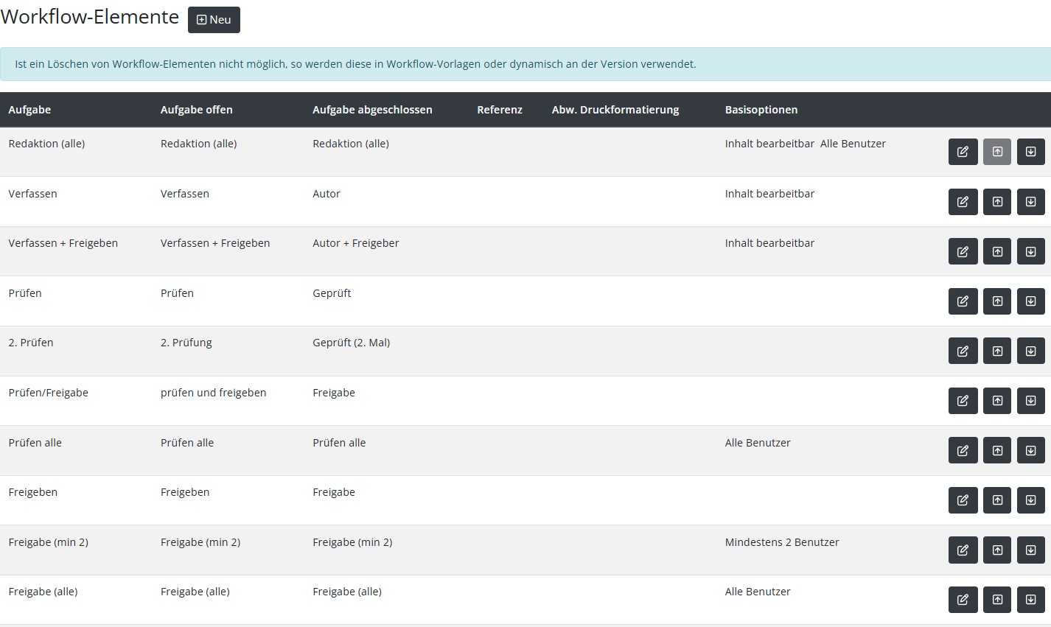Select '2. Prüfung' cell text
Screen dimensions: 1051x627
coord(186,343)
